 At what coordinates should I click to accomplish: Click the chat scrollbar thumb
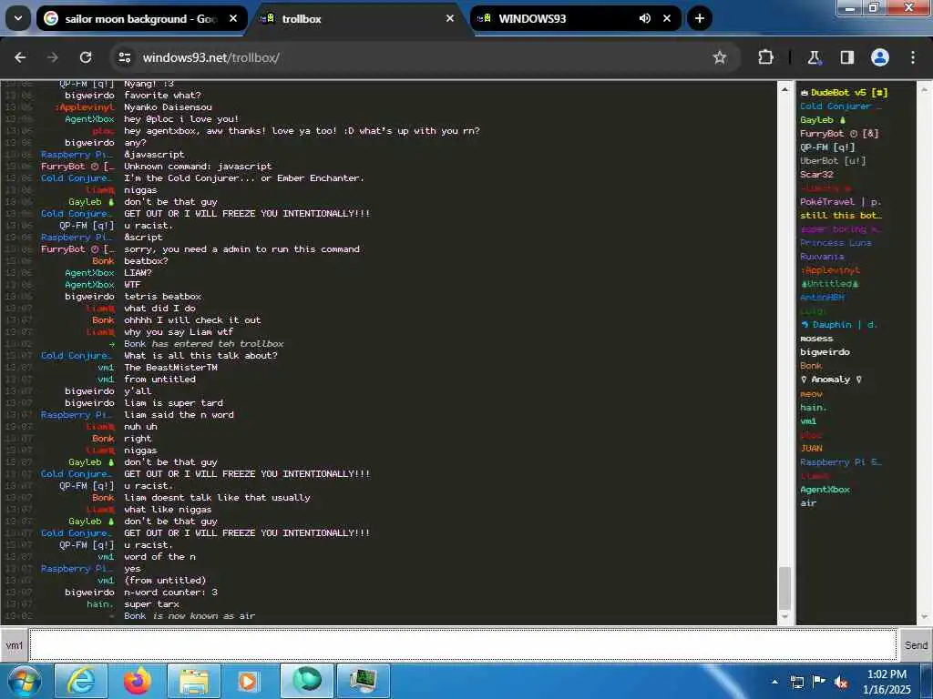[x=784, y=587]
